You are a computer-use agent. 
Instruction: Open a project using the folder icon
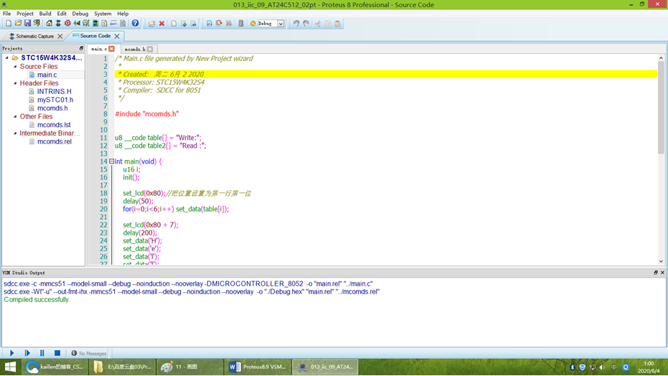[18, 24]
